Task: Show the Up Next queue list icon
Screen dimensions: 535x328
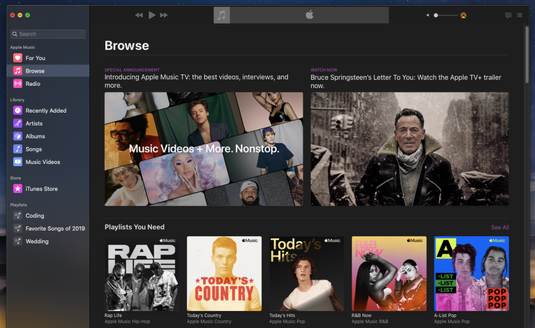Action: click(520, 15)
